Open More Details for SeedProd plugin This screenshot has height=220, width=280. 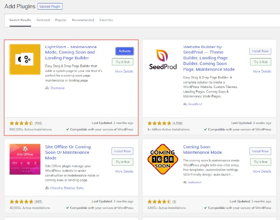(262, 72)
